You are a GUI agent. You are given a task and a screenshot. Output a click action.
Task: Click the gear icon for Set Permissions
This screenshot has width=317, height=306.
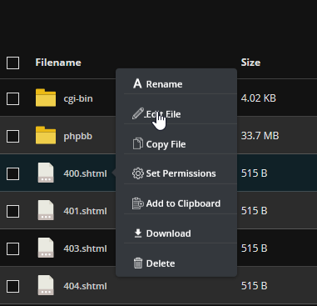click(138, 173)
